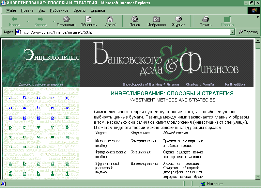This screenshot has height=188, width=261.
Task: Show the Журнал (History) panel
Action: coord(178,19)
